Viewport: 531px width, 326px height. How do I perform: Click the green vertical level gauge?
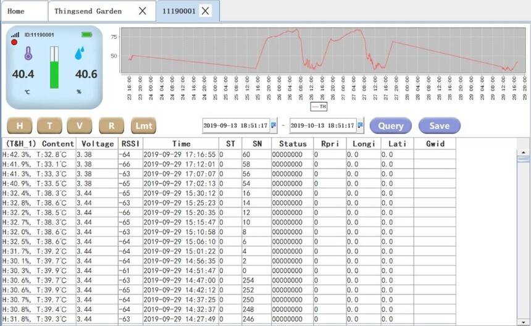click(x=54, y=67)
